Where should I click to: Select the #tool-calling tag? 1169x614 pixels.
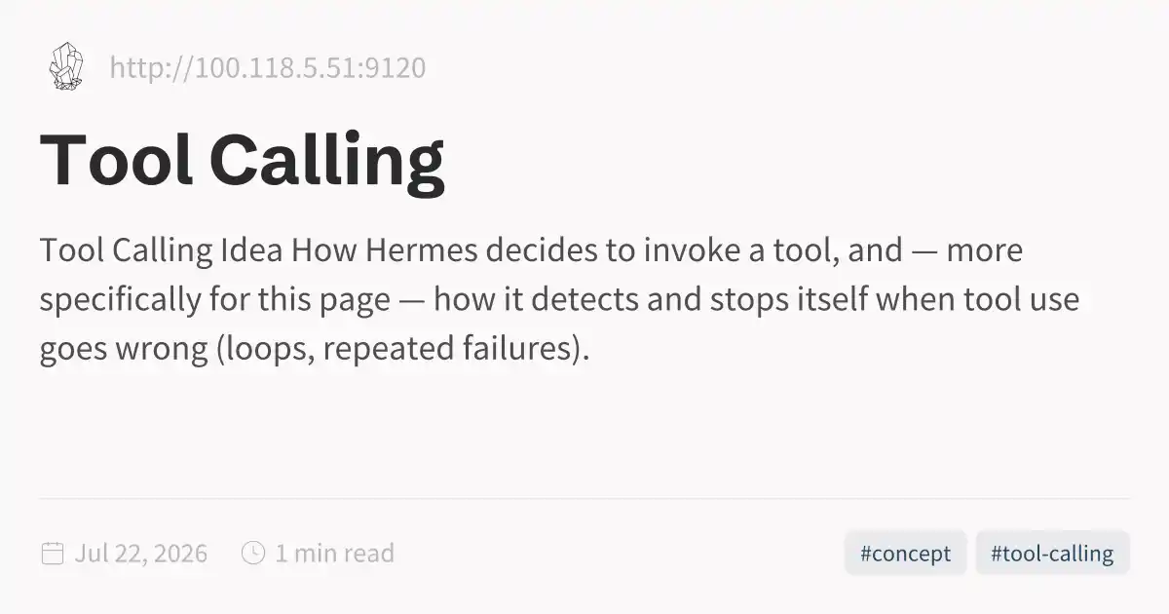click(1052, 554)
